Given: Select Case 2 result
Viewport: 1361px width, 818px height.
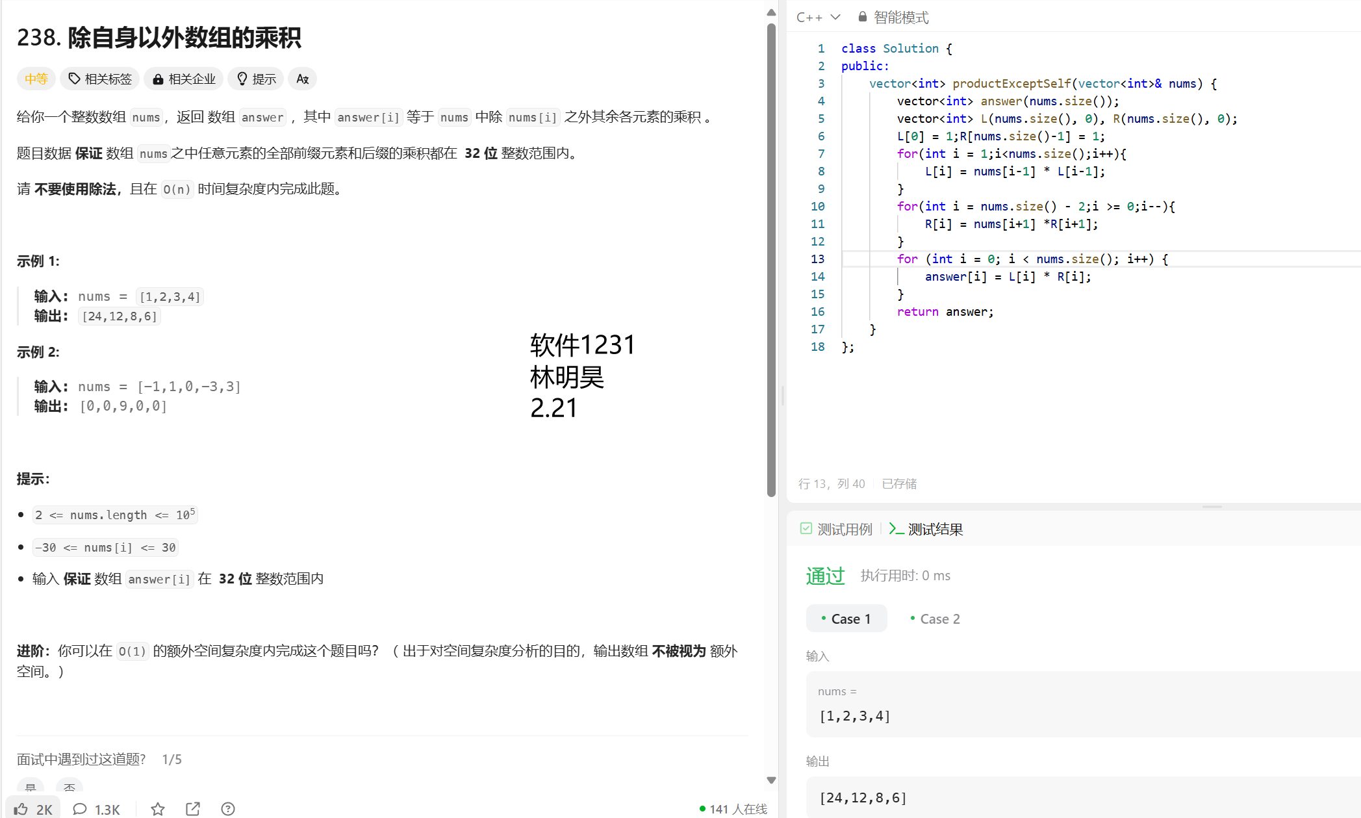Looking at the screenshot, I should (x=935, y=619).
